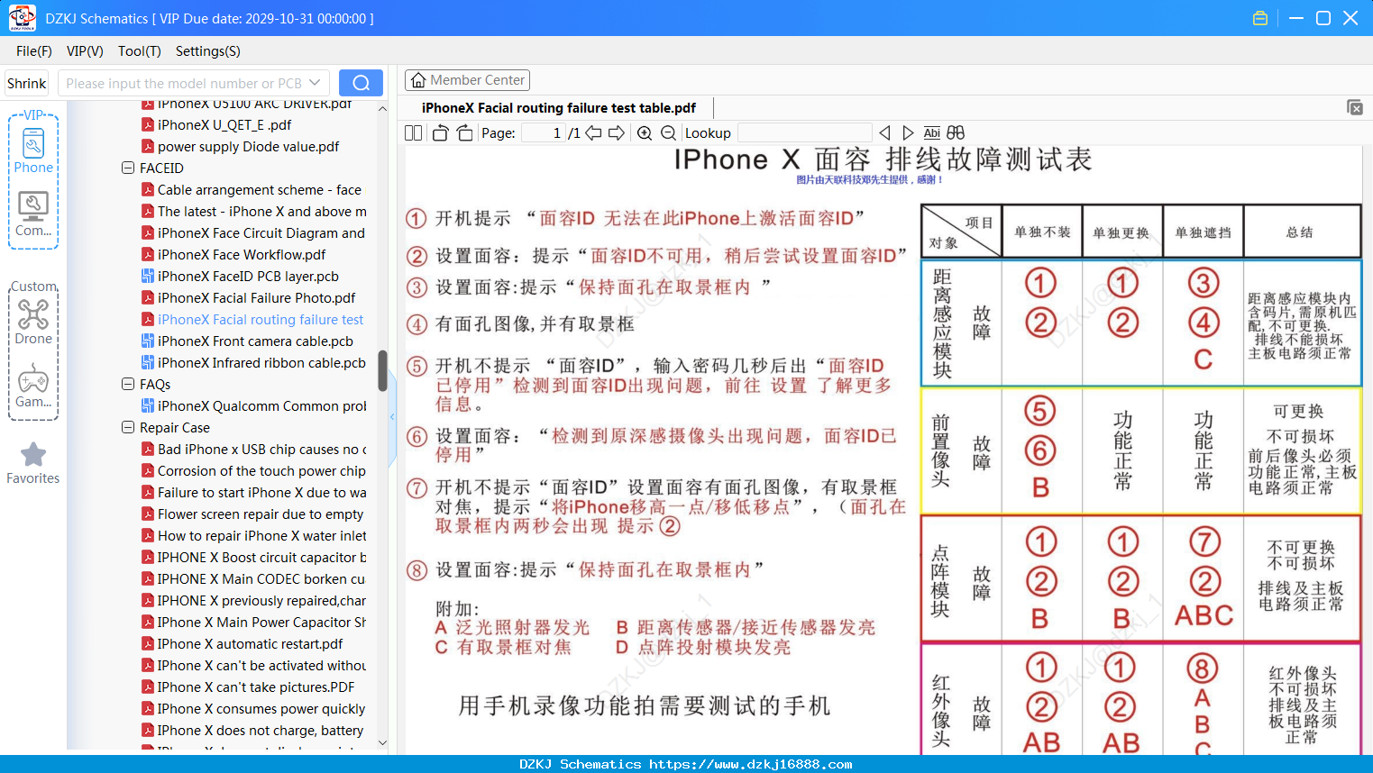Open IPhone X consumes power quickly file
Viewport: 1373px width, 773px height.
click(253, 709)
